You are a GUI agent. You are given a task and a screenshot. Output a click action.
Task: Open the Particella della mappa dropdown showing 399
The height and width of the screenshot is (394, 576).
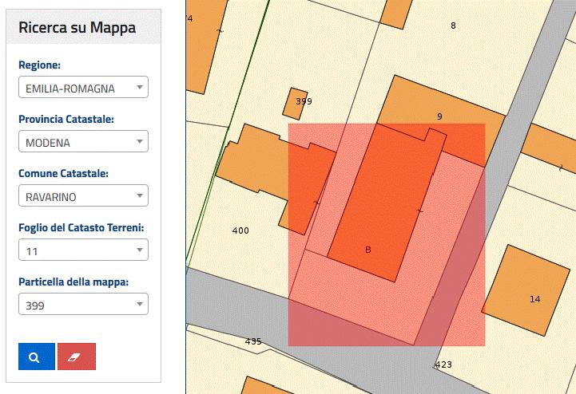(x=83, y=304)
